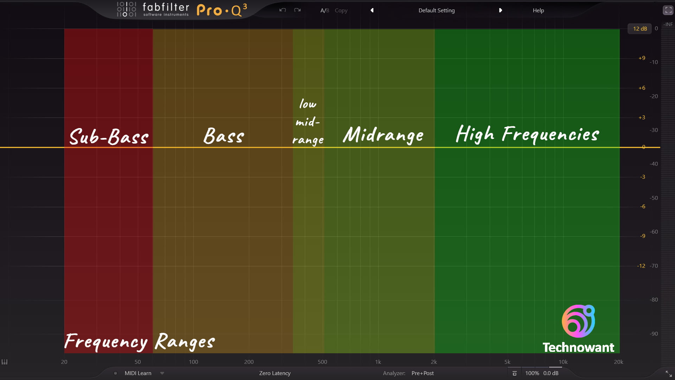Click the -INF output level meter readout
Viewport: 675px width, 380px height.
tap(668, 24)
